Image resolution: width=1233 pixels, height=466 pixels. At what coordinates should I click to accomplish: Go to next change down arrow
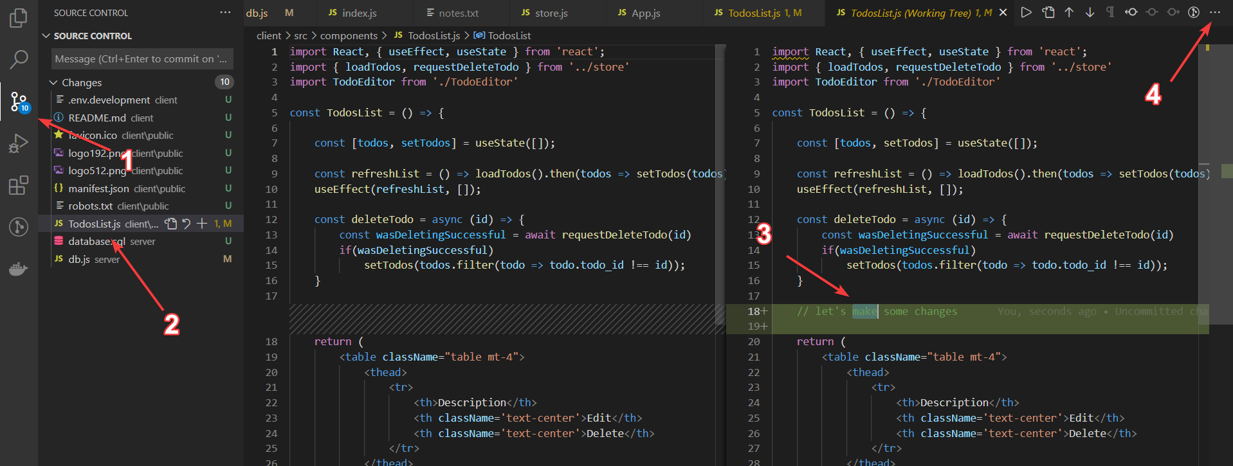click(1090, 12)
